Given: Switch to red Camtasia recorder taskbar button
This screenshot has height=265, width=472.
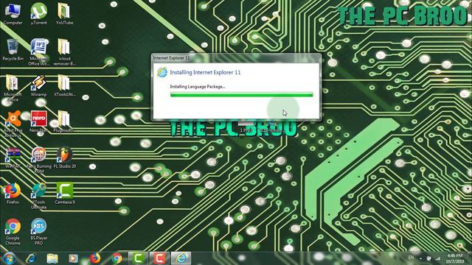Looking at the screenshot, I should [159, 258].
